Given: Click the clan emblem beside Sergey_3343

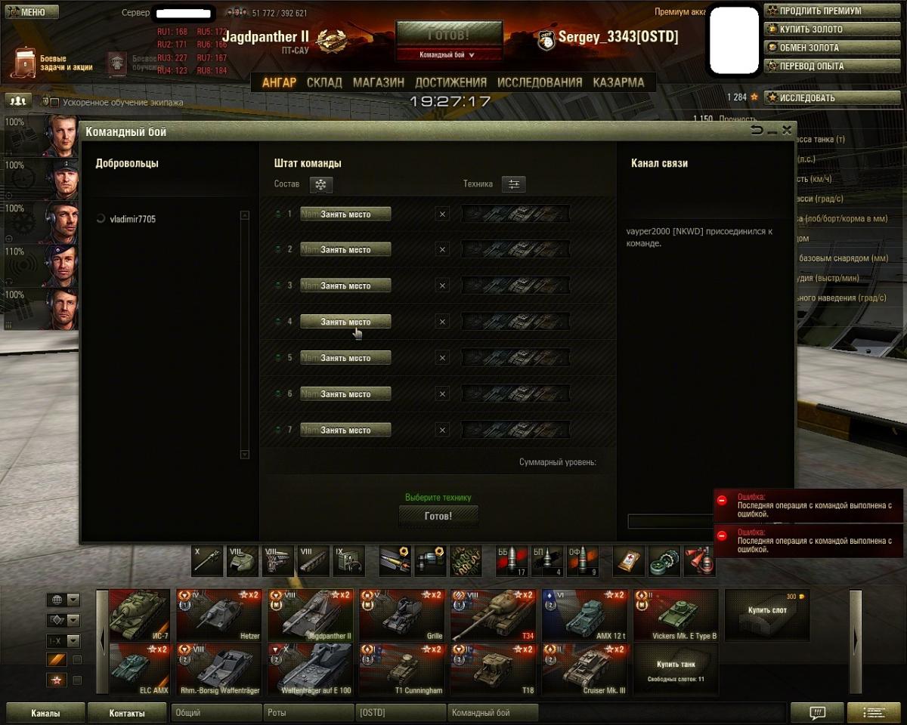Looking at the screenshot, I should (546, 40).
